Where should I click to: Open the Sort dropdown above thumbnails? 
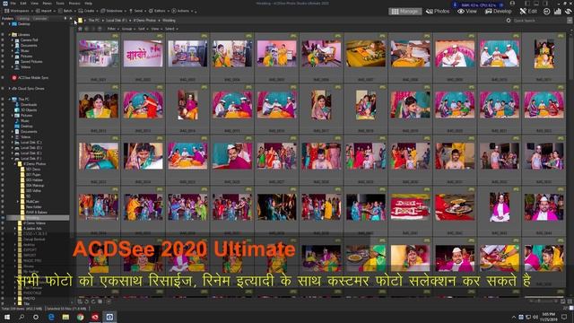(x=143, y=29)
